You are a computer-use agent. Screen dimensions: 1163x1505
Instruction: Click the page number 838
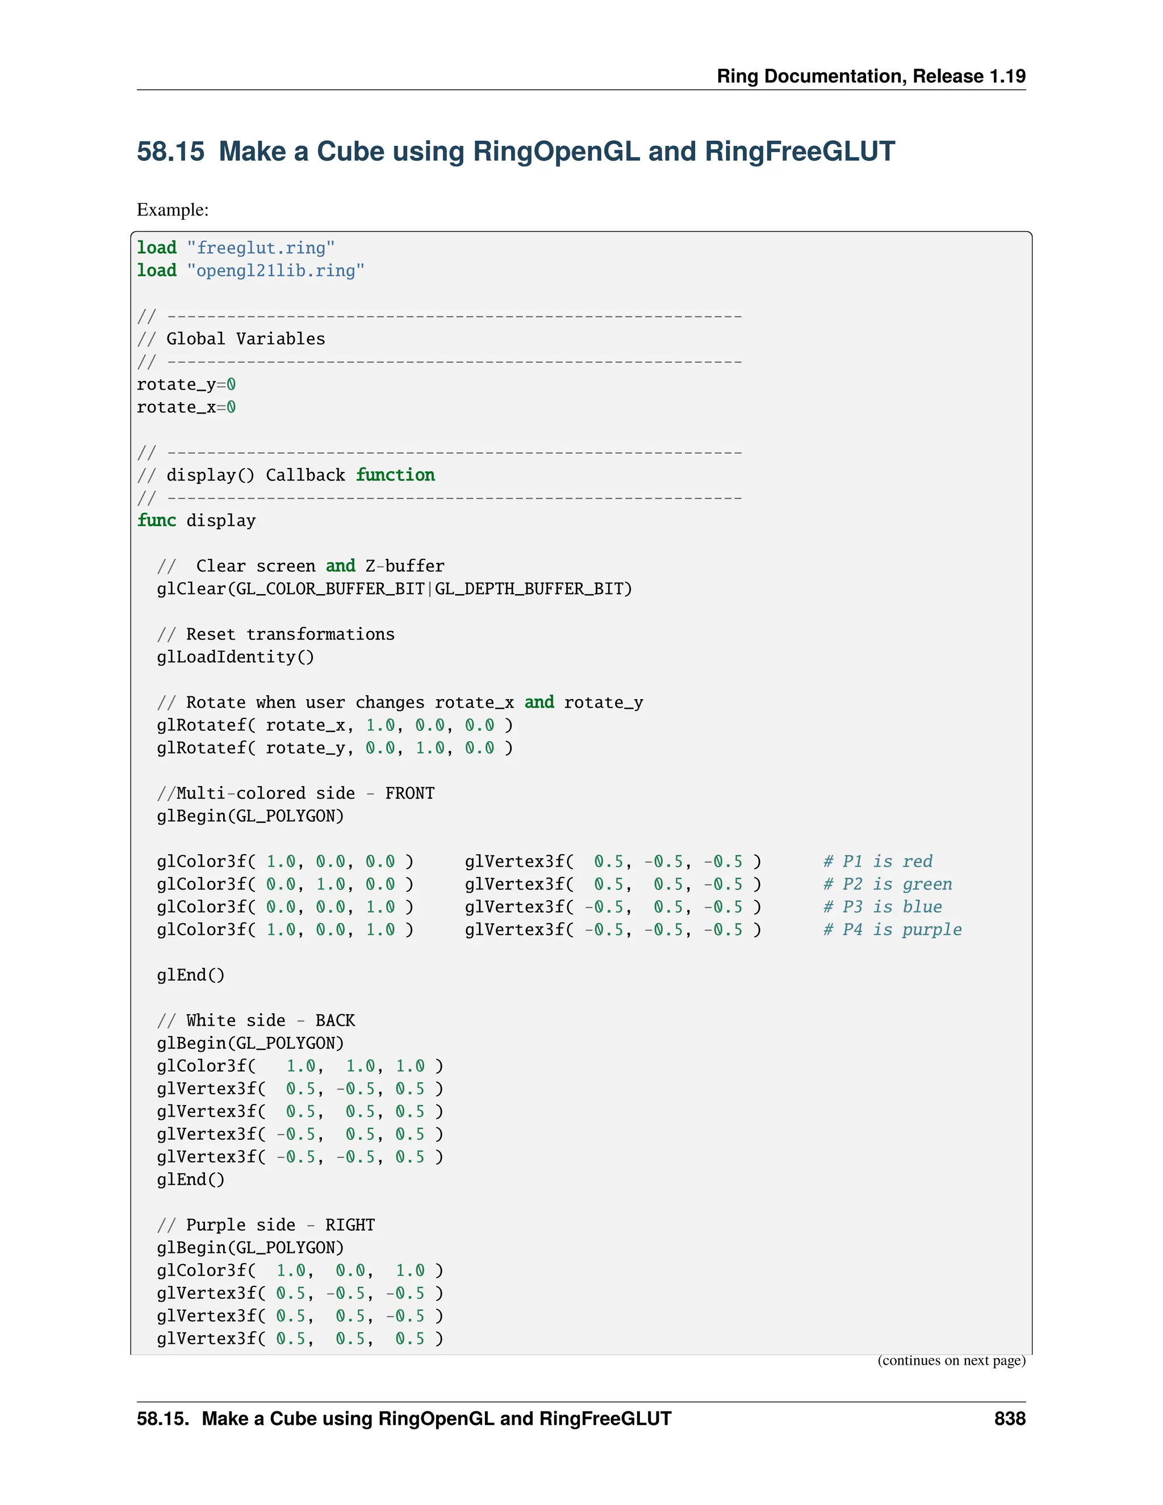click(1010, 1419)
